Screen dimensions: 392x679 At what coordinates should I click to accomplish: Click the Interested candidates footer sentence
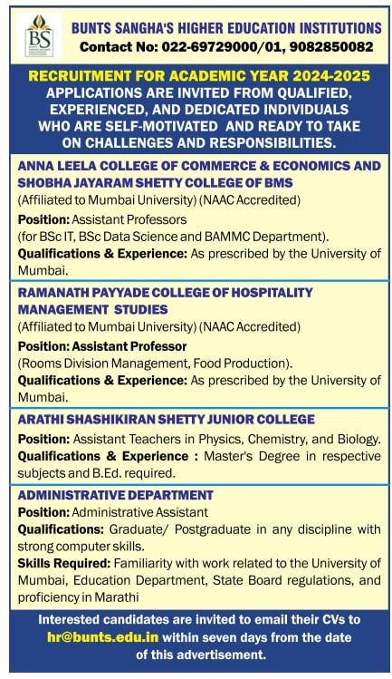point(199,637)
